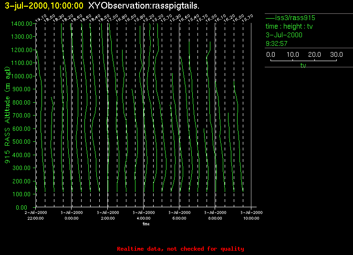Click the 4:00:00 time axis label
The width and height of the screenshot is (353, 255).
click(144, 218)
